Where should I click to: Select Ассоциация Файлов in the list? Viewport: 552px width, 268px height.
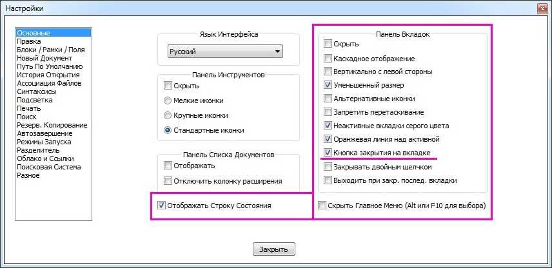pos(49,83)
